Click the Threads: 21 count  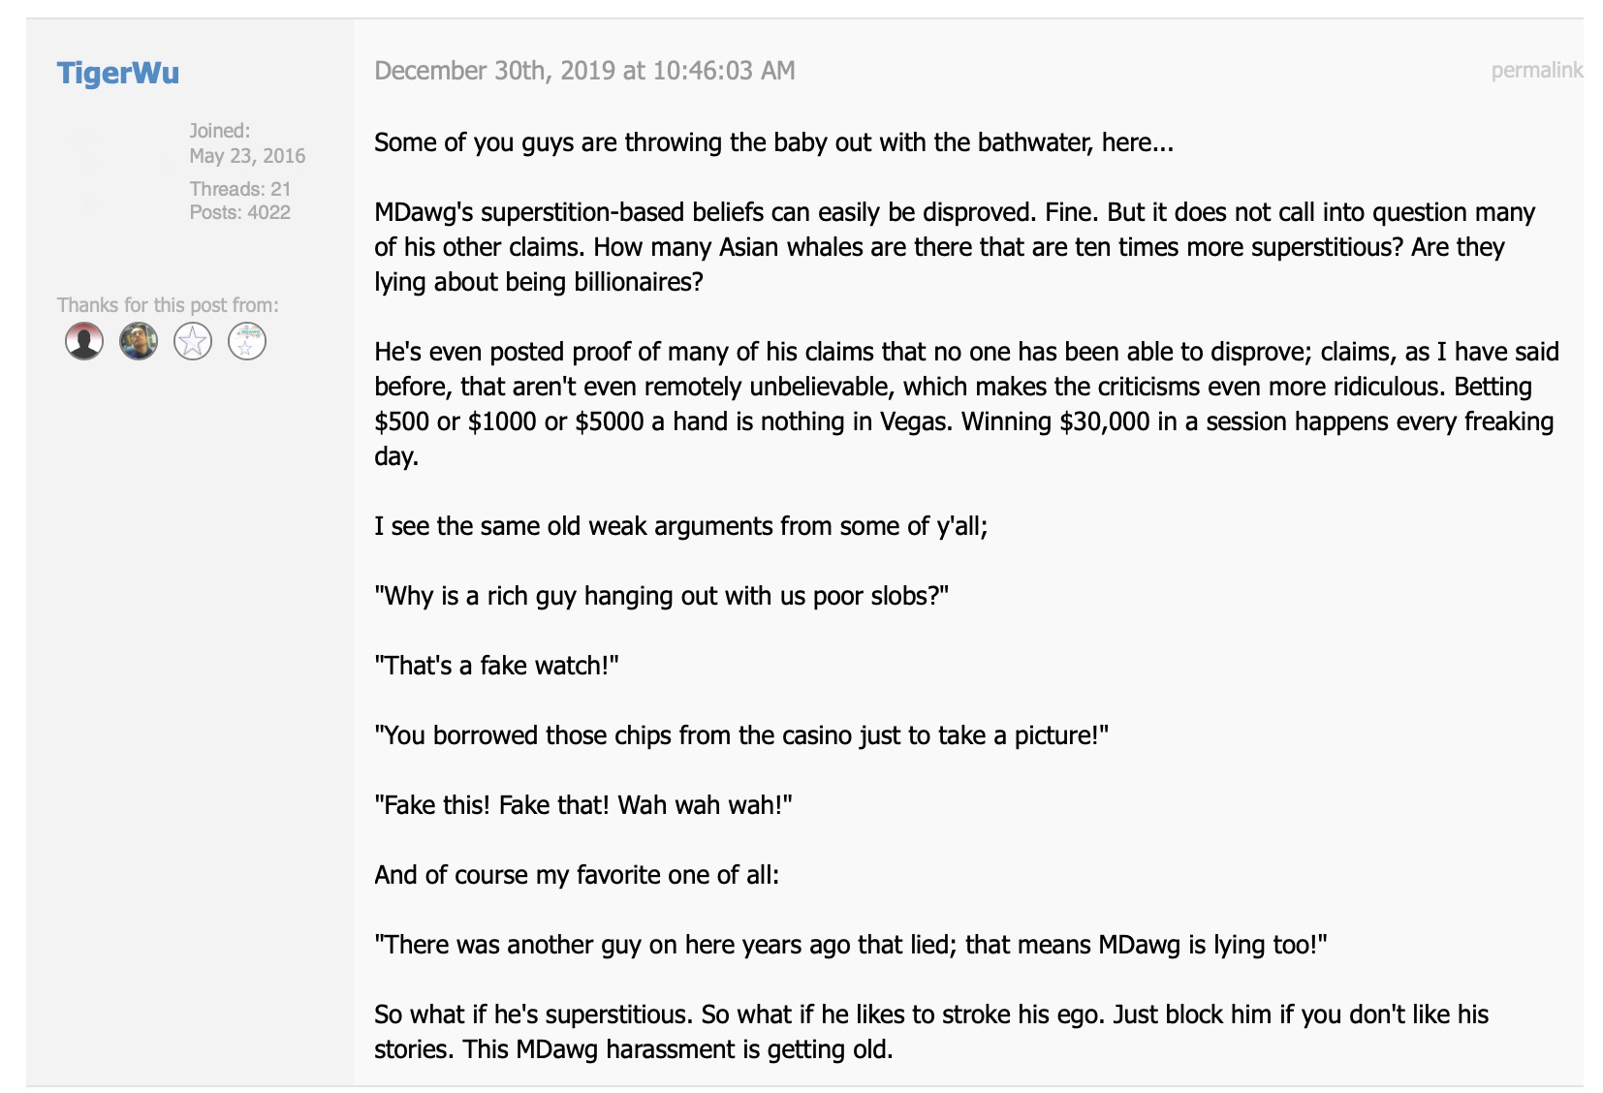pyautogui.click(x=240, y=189)
